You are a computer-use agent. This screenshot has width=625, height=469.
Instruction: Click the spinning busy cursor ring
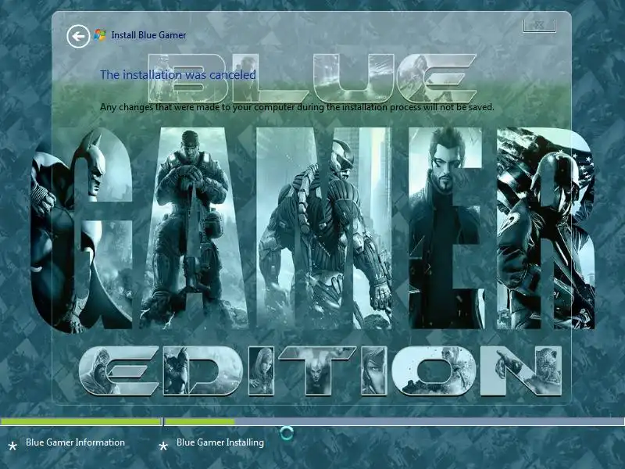(x=286, y=433)
